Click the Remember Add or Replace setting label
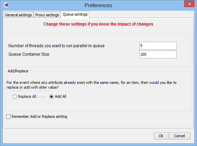Screen dimensions: 197x146 [39, 116]
